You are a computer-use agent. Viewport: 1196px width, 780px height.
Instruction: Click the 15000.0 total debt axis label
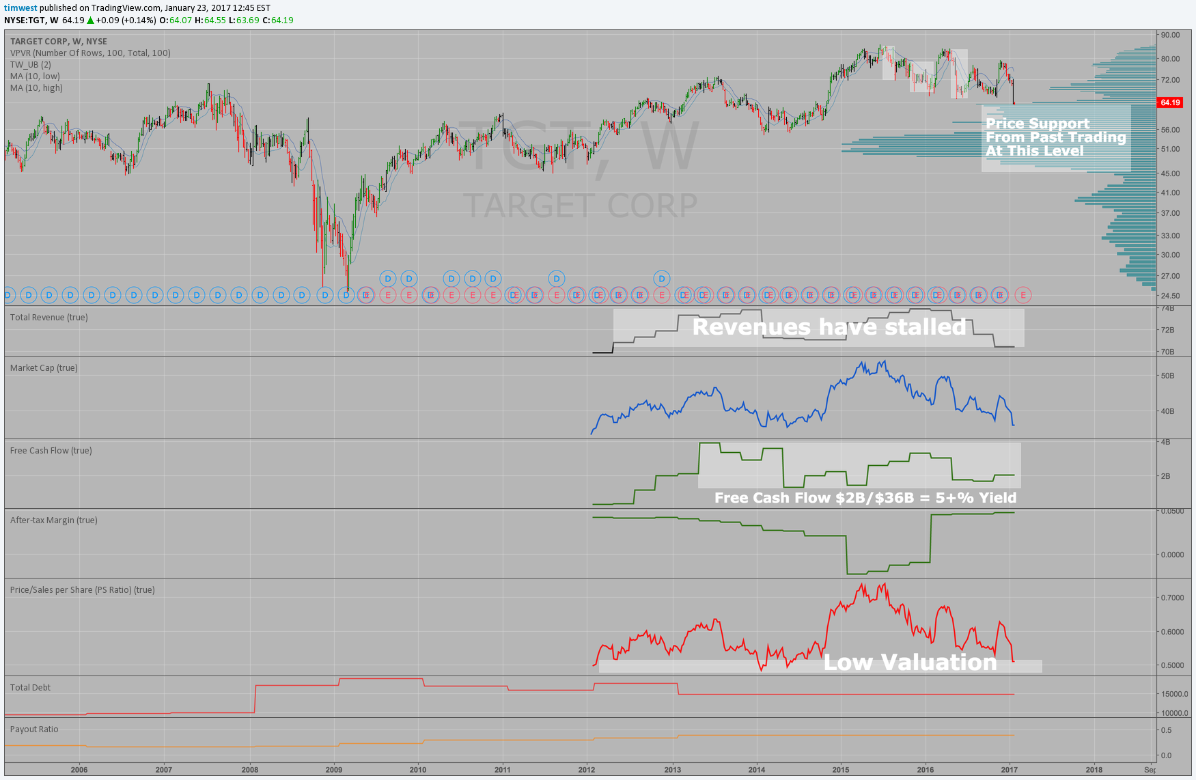tap(1175, 694)
